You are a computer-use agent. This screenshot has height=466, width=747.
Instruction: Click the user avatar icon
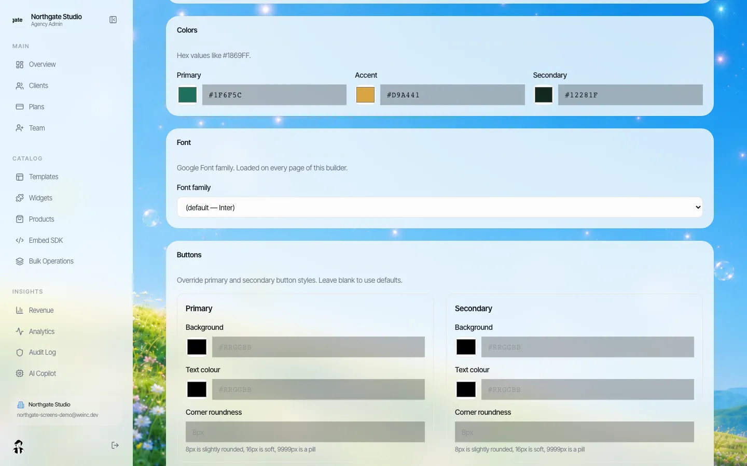(19, 446)
